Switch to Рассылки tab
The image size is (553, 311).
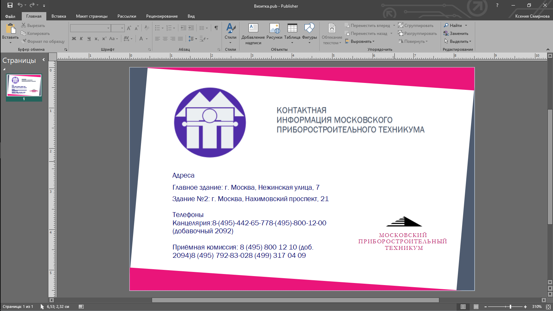127,16
